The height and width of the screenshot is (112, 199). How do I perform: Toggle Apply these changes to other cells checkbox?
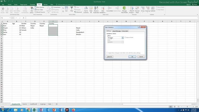click(107, 53)
